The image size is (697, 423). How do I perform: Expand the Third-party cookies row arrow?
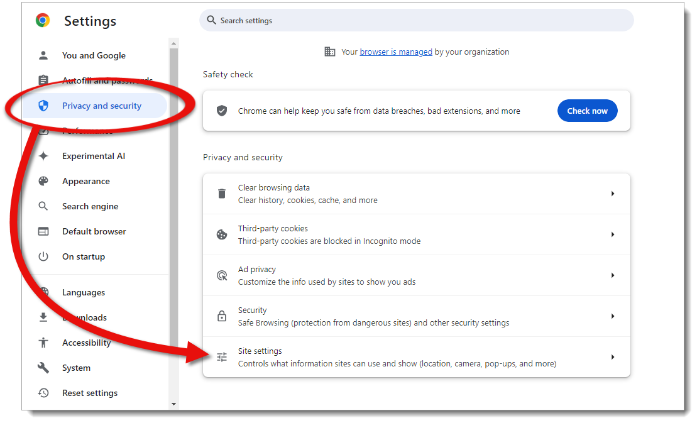point(613,234)
